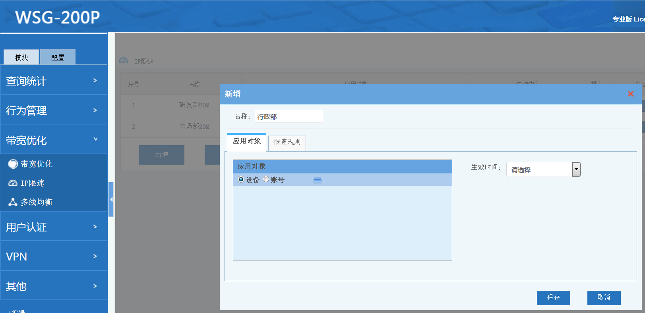The height and width of the screenshot is (313, 645).
Task: Click the 名称 input field
Action: tap(289, 117)
